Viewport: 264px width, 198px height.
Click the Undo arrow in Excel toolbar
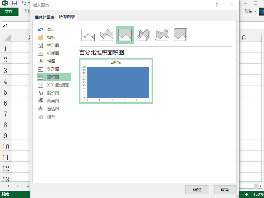click(x=24, y=3)
